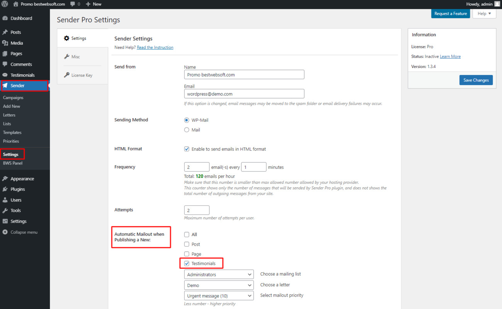The image size is (502, 309).
Task: Click the Posts pin icon
Action: click(x=5, y=32)
